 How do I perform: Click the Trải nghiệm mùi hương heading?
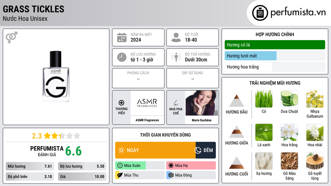pyautogui.click(x=275, y=83)
